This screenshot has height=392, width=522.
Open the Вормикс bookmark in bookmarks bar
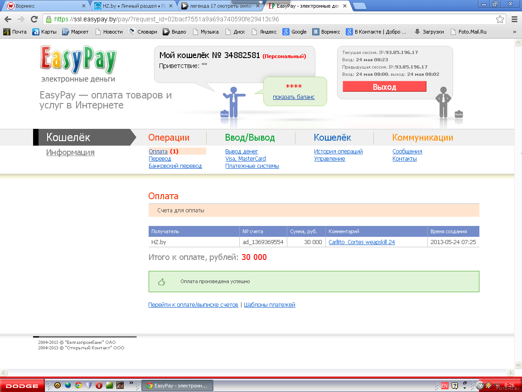click(326, 32)
